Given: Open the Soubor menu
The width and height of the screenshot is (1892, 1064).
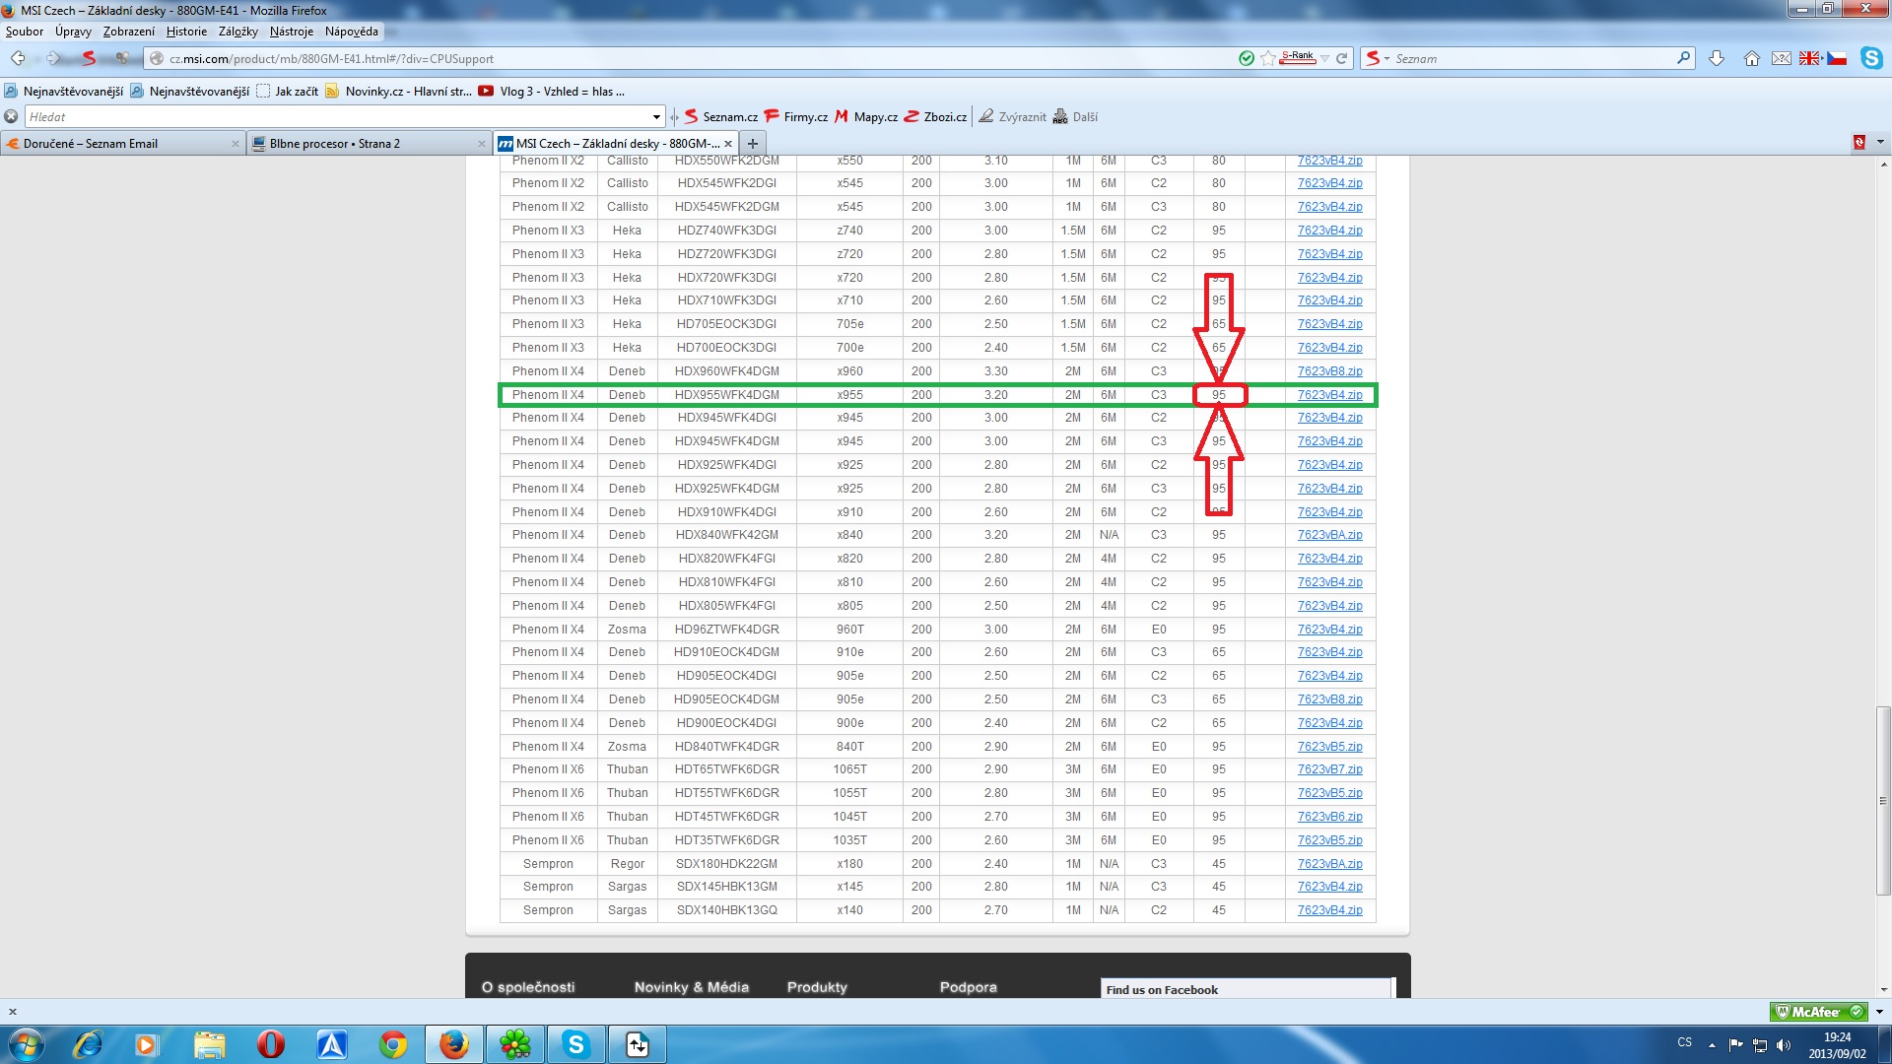Looking at the screenshot, I should (25, 32).
